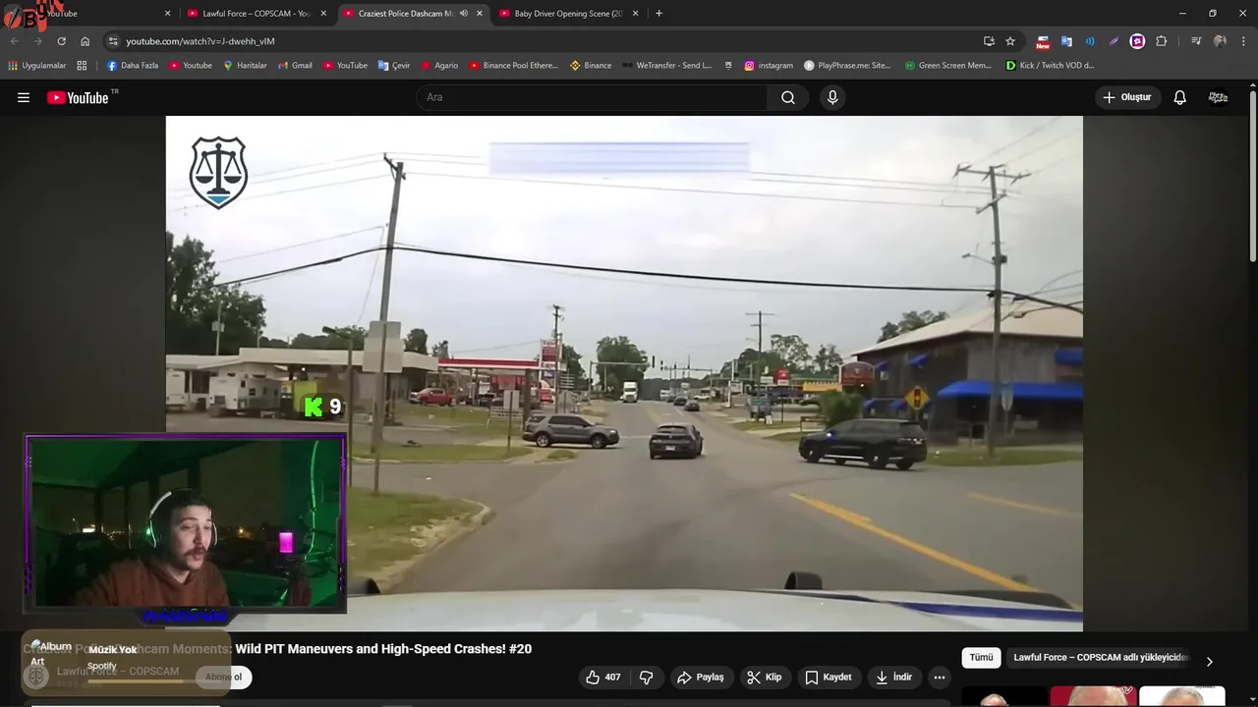Dislike the video

coord(647,677)
